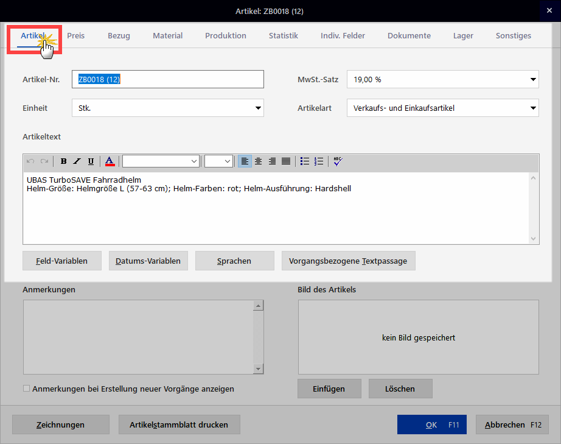Click Anmerkungen scrollbar up arrow
Image resolution: width=561 pixels, height=444 pixels.
[258, 305]
